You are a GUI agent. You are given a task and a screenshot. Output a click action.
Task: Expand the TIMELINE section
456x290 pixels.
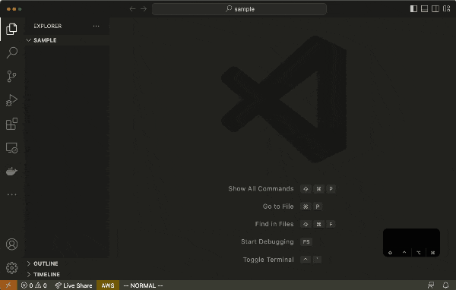(x=67, y=274)
